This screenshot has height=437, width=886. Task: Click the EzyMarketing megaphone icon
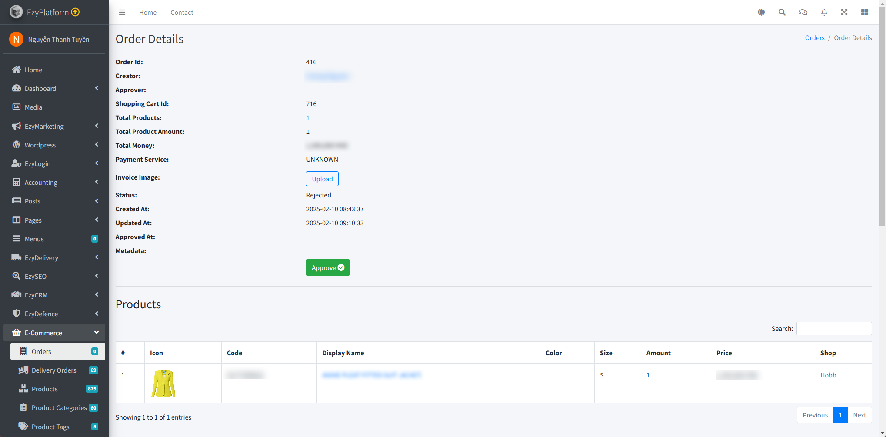point(17,126)
